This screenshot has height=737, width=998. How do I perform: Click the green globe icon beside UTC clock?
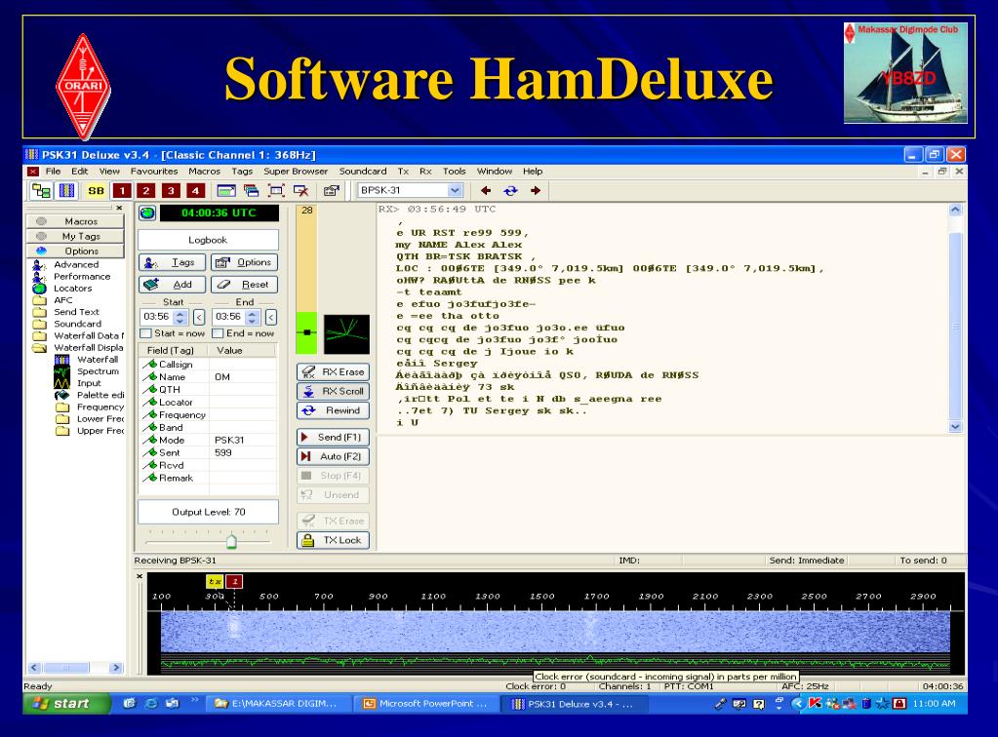tap(147, 213)
